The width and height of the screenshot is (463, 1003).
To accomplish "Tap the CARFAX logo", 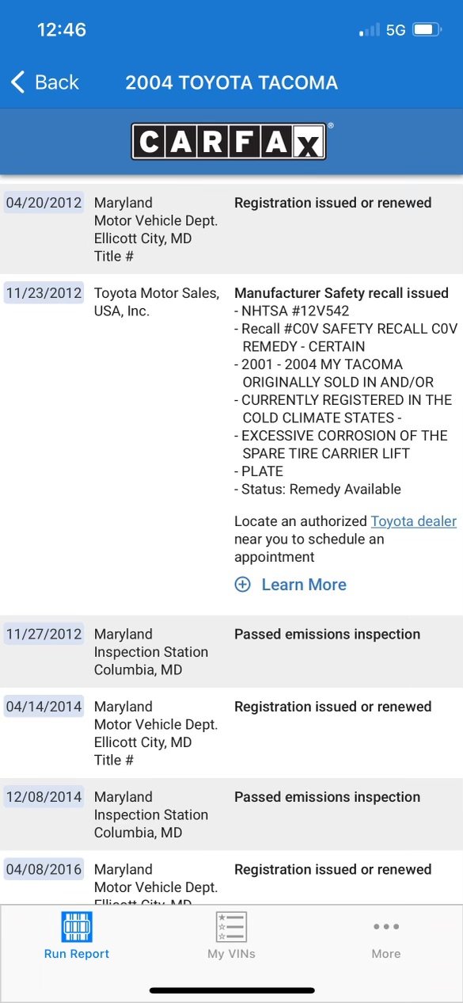I will point(229,142).
